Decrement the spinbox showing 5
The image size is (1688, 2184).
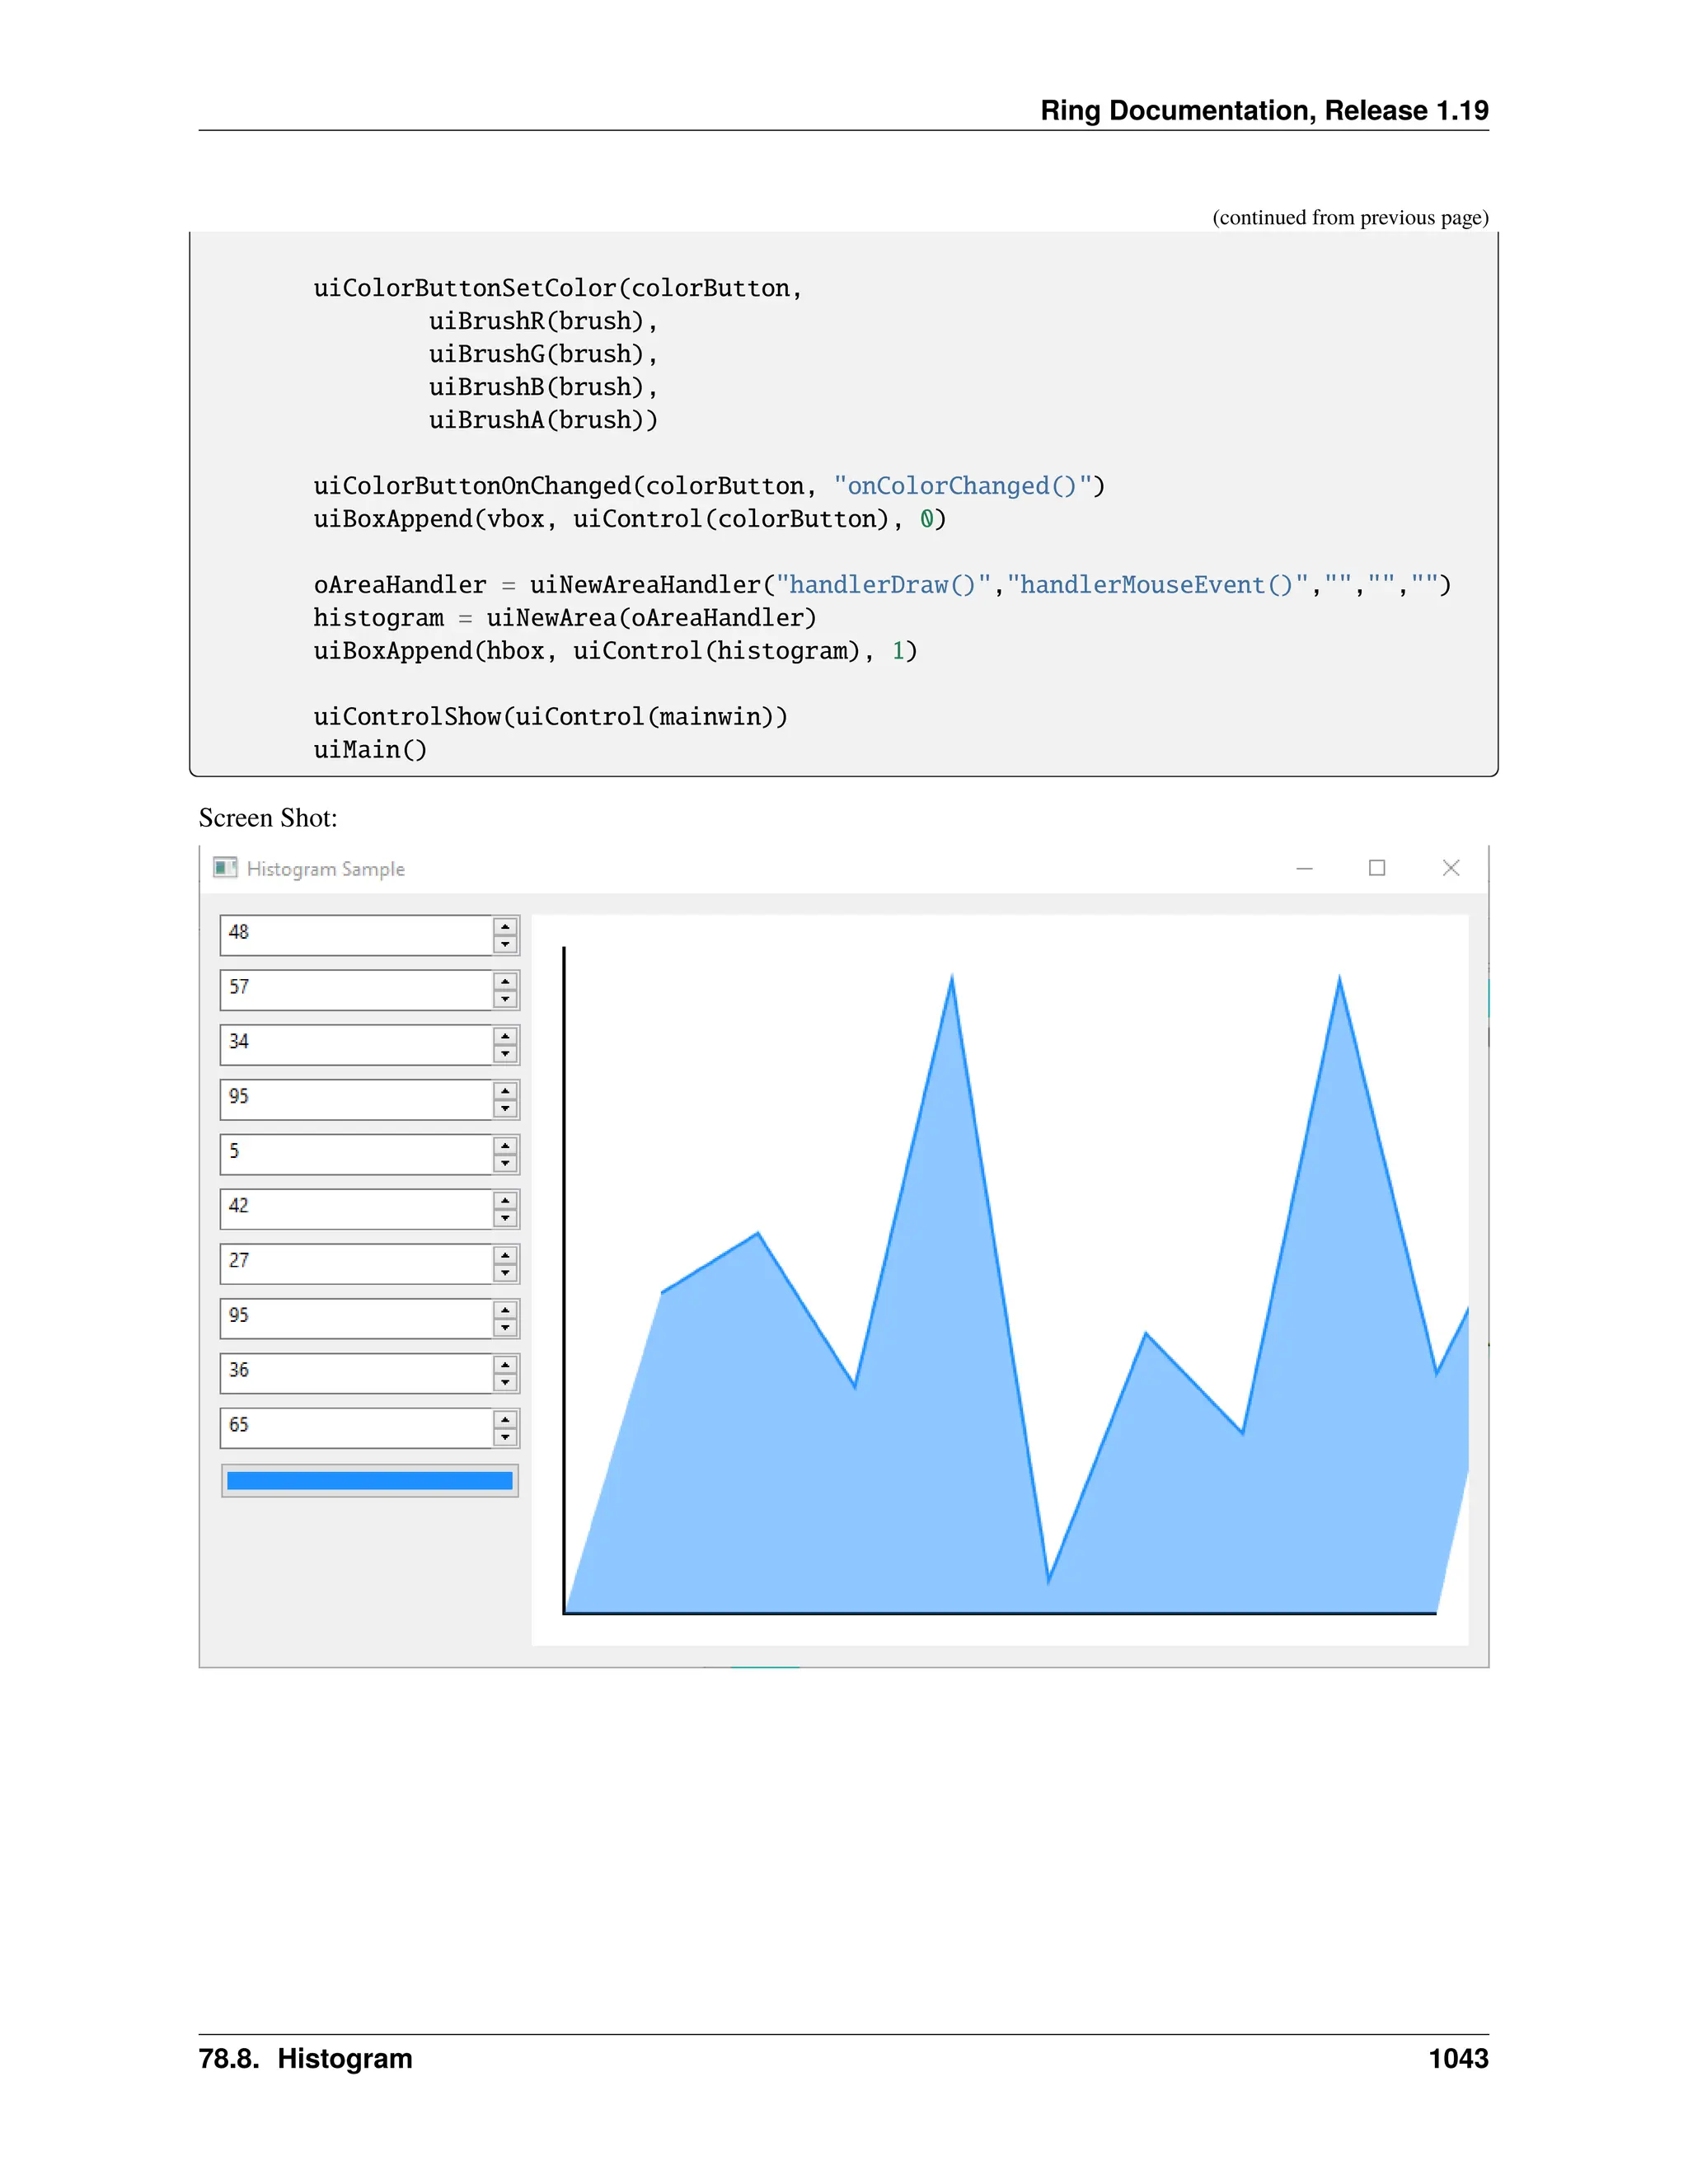tap(505, 1164)
